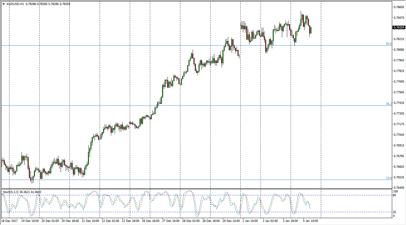This screenshot has height=225, width=406.
Task: Click the 2 Jan 10:00 time label
Action: tap(250, 221)
